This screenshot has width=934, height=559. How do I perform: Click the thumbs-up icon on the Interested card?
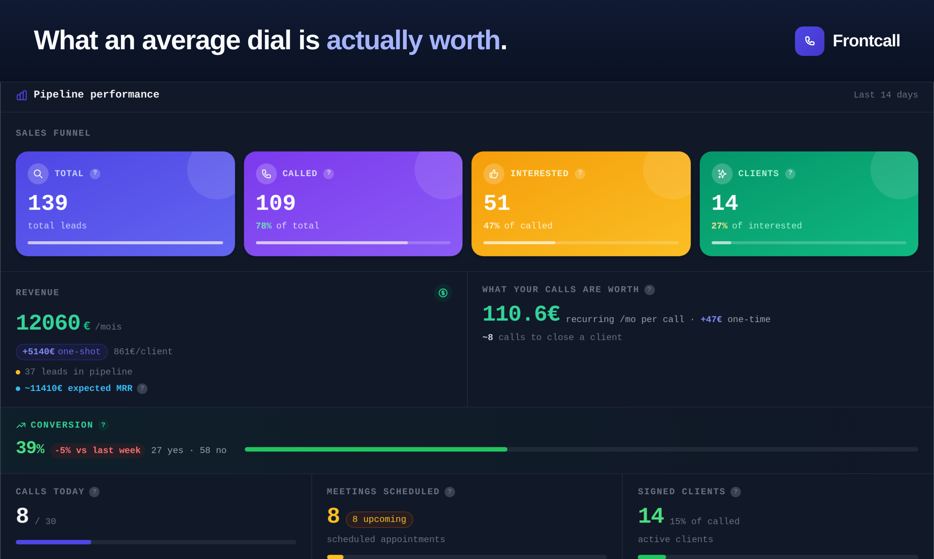tap(494, 174)
